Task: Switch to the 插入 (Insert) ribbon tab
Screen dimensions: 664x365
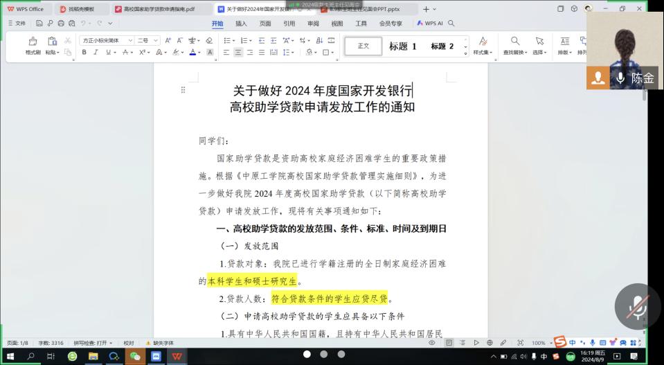Action: (241, 23)
